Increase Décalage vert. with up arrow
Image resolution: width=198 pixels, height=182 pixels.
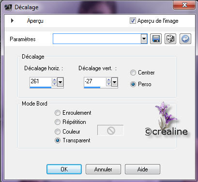108,80
